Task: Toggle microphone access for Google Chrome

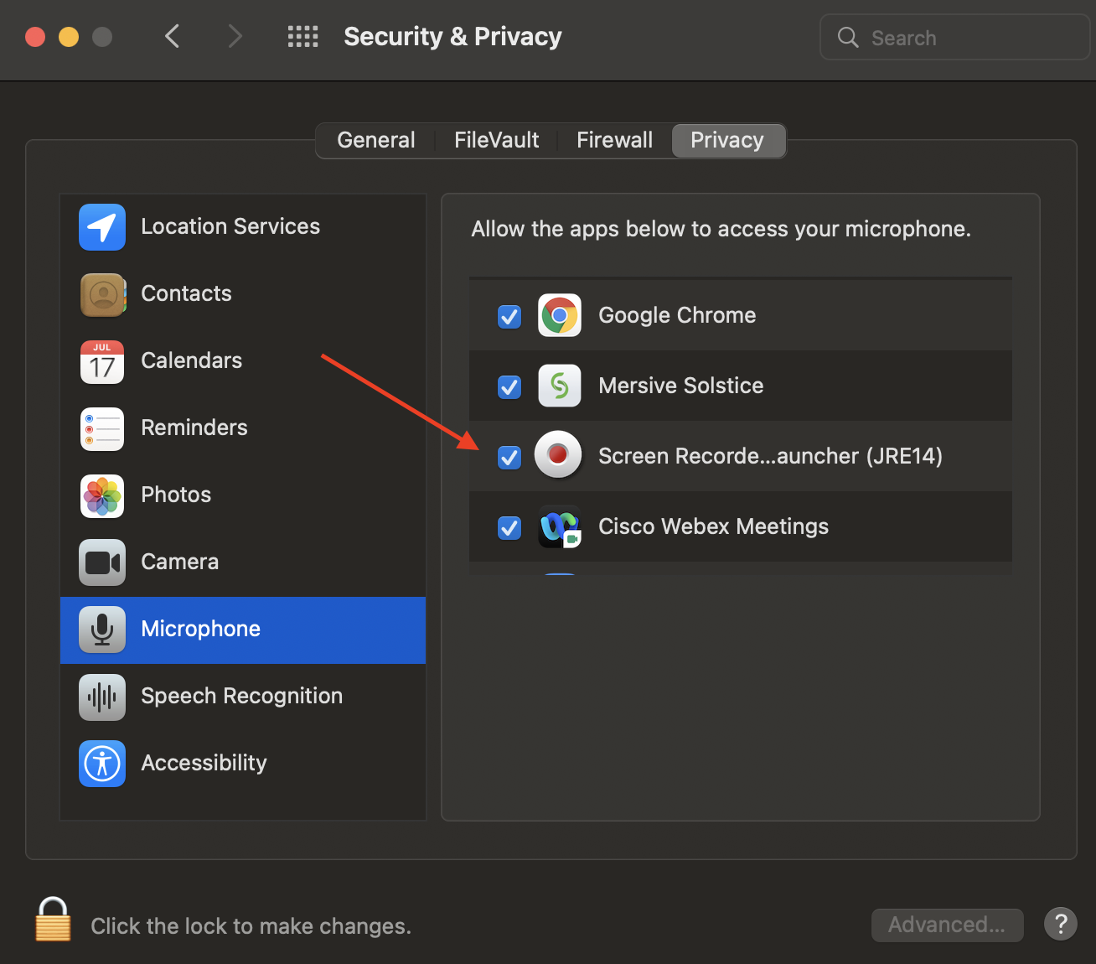Action: click(x=509, y=316)
